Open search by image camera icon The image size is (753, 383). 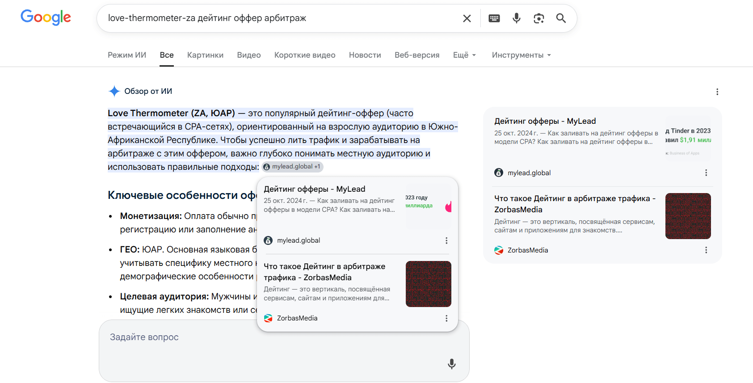539,18
